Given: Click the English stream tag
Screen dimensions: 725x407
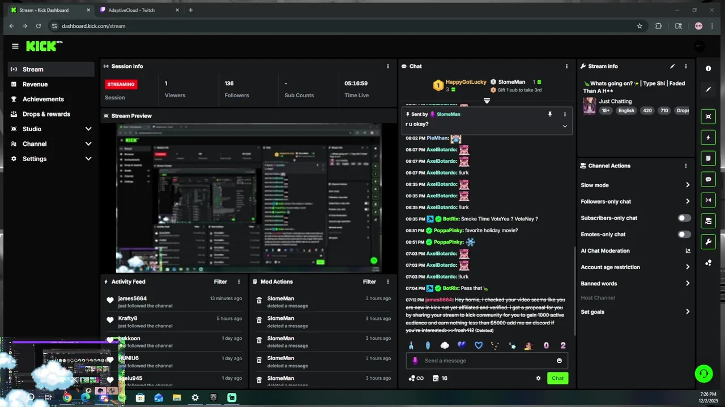Looking at the screenshot, I should [626, 111].
